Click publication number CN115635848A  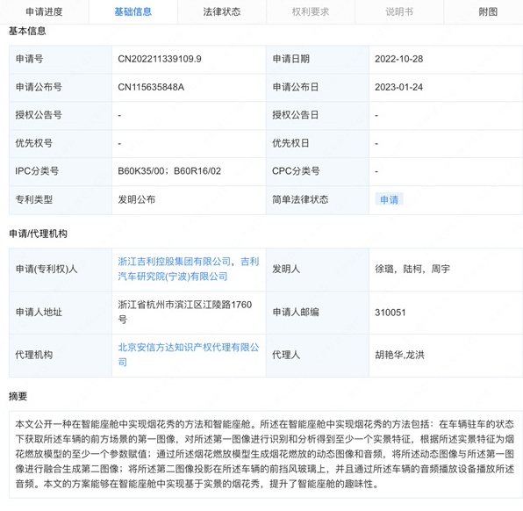tap(151, 87)
